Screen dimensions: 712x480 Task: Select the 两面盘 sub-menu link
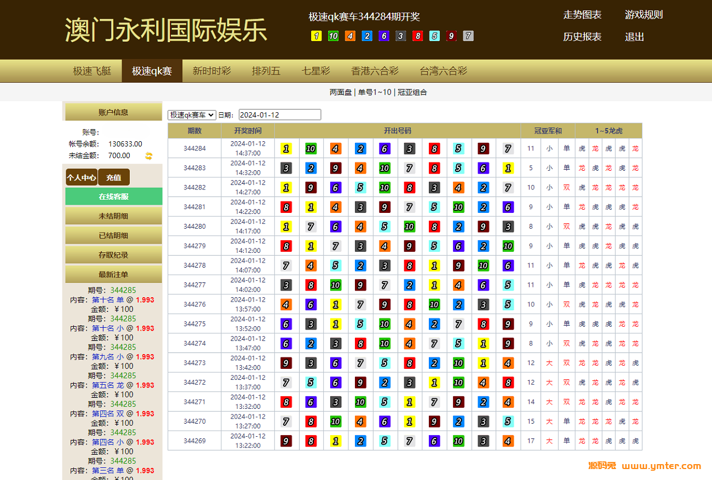(341, 92)
